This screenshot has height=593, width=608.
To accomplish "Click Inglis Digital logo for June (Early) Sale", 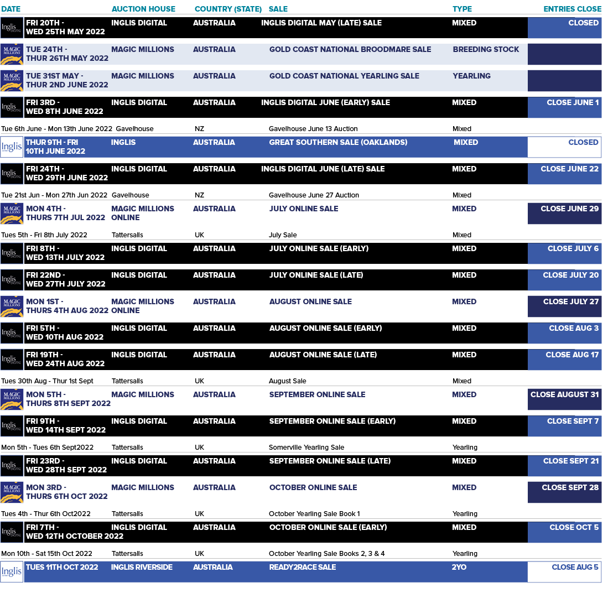I will click(12, 107).
